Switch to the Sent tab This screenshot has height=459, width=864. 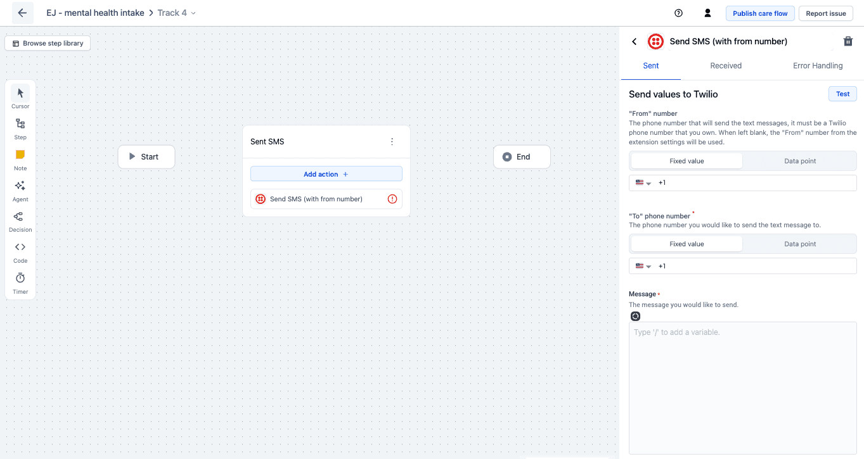[651, 66]
